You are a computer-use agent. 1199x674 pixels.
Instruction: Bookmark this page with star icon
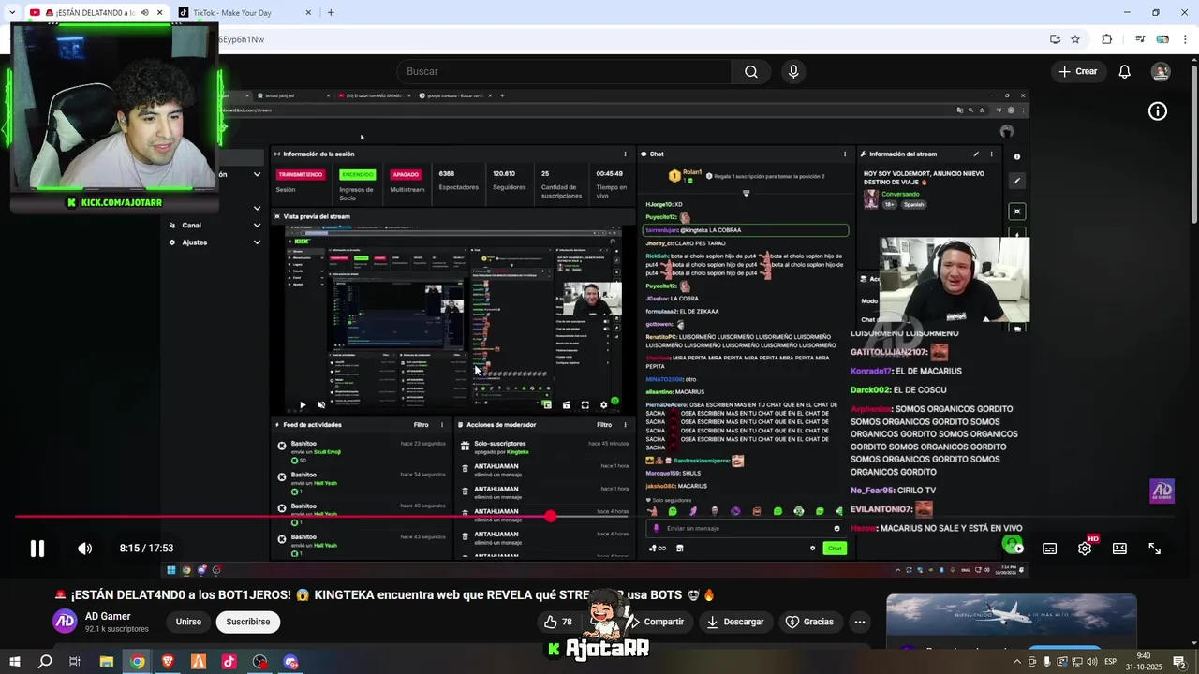1075,39
